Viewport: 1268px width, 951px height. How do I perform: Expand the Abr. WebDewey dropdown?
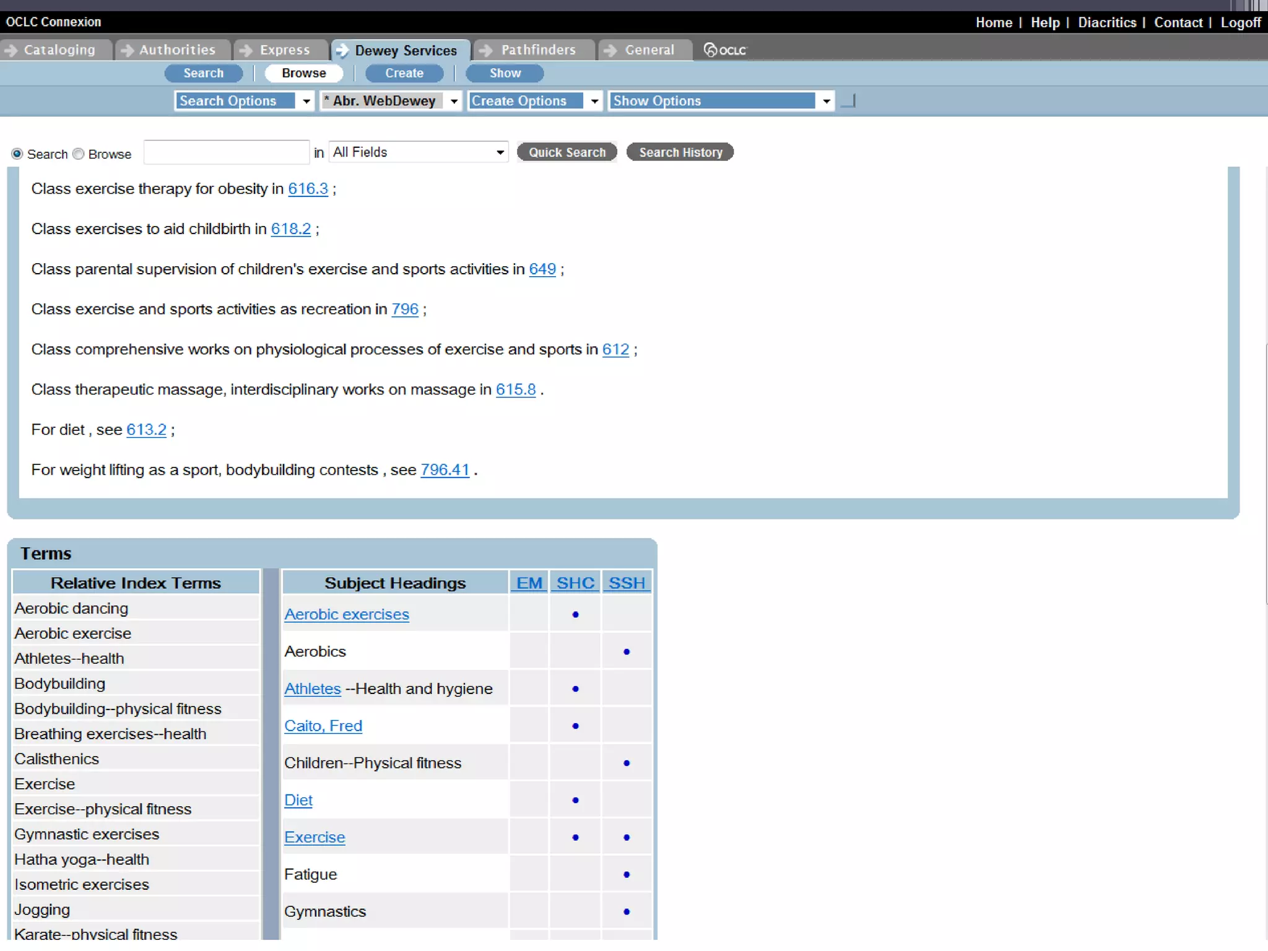tap(454, 101)
